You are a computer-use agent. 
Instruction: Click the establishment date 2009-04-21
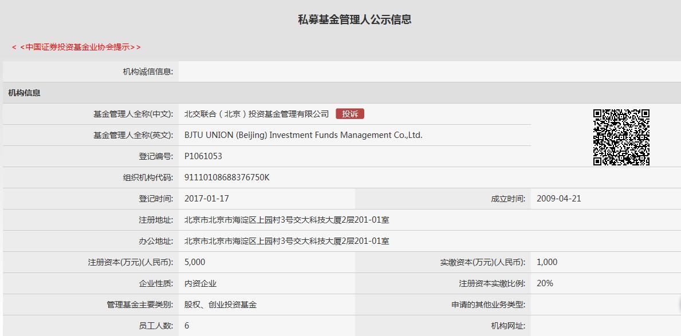click(559, 199)
